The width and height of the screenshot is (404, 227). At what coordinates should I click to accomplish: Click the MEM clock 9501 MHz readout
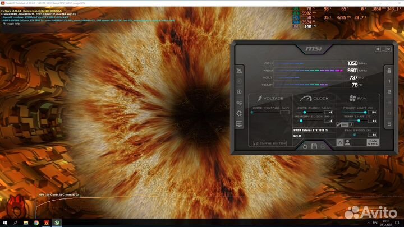(x=357, y=70)
